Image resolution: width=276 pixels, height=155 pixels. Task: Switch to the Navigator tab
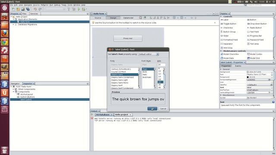coord(16,84)
